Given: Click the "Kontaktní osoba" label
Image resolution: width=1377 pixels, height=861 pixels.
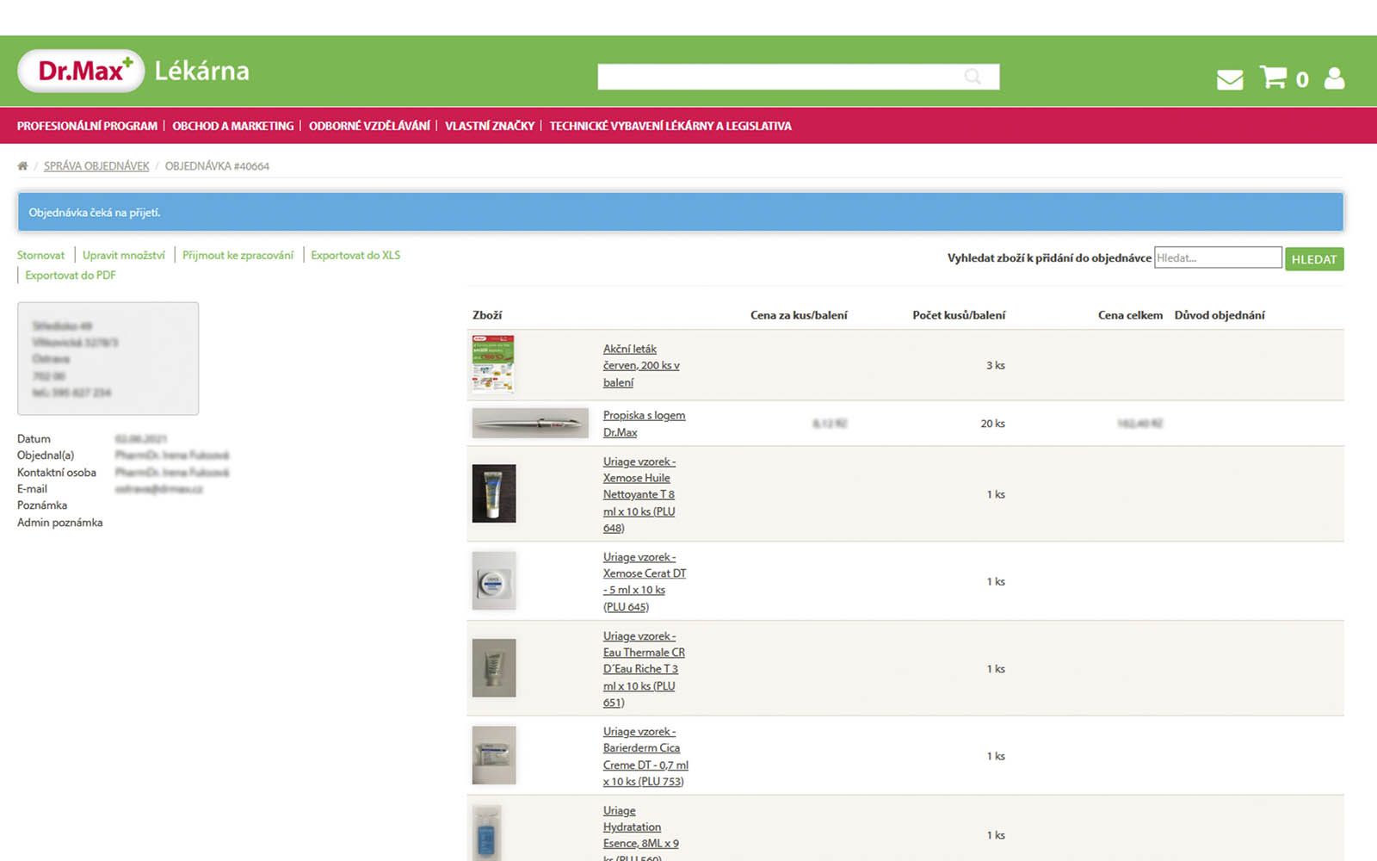Looking at the screenshot, I should (x=57, y=472).
